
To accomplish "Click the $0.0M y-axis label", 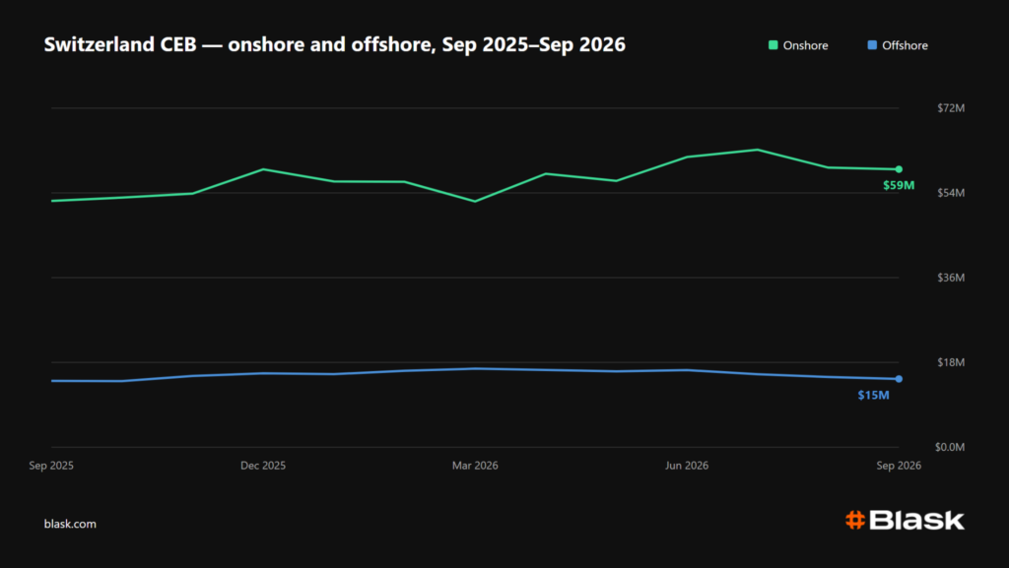I will (950, 447).
